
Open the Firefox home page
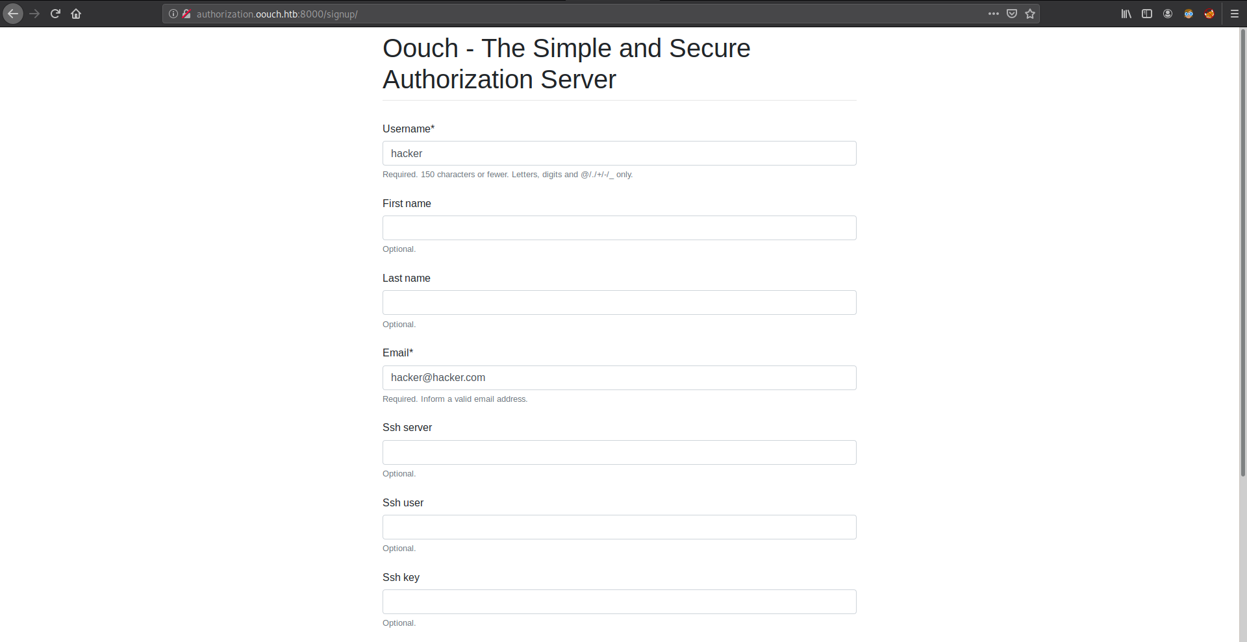pos(76,14)
